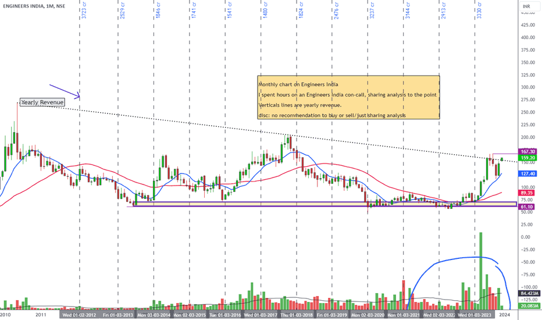
Task: Click the 300.00 price axis value
Action: [528, 87]
